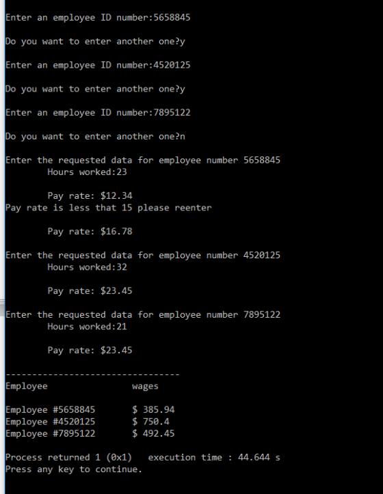Select the 'Enter an employee ID number:7895122' line

98,113
